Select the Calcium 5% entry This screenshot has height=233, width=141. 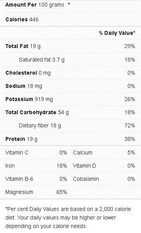point(104,152)
